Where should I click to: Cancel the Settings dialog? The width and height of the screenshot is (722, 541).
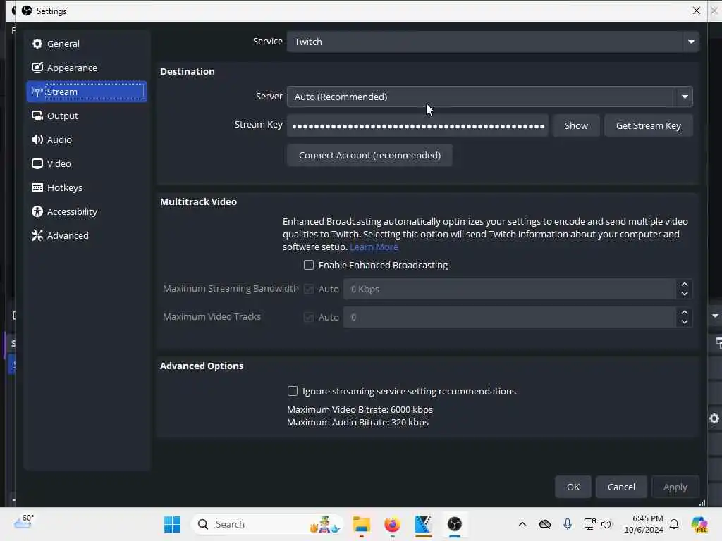click(621, 487)
